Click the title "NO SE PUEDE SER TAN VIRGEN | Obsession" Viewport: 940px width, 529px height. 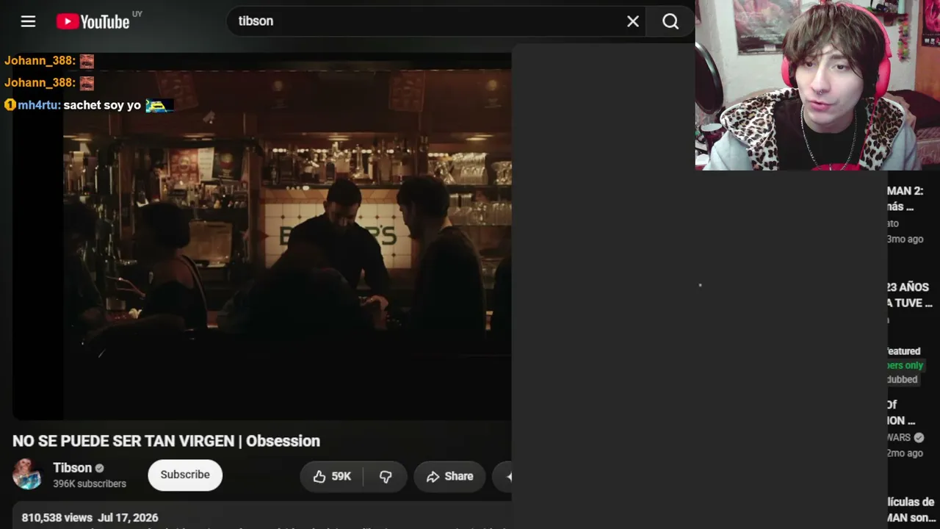166,441
